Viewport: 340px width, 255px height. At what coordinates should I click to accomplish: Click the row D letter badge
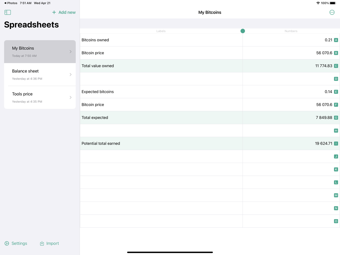click(336, 79)
